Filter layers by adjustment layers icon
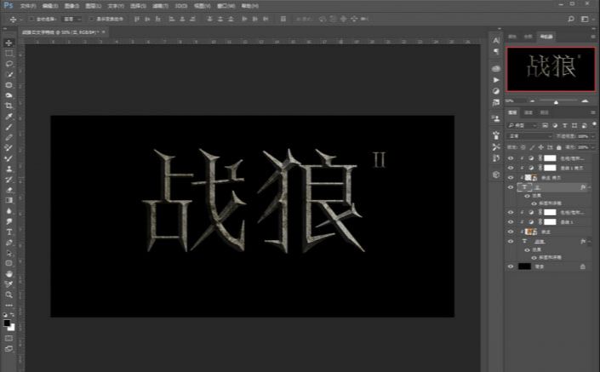600x372 pixels. [x=555, y=125]
